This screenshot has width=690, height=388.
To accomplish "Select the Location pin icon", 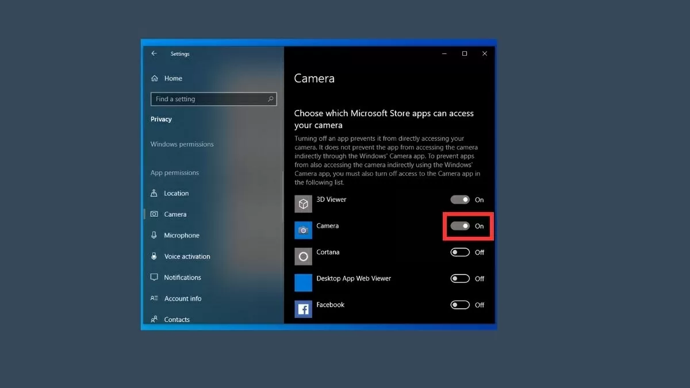I will [154, 193].
